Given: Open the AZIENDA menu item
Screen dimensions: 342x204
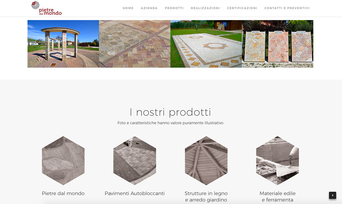Looking at the screenshot, I should pyautogui.click(x=149, y=8).
